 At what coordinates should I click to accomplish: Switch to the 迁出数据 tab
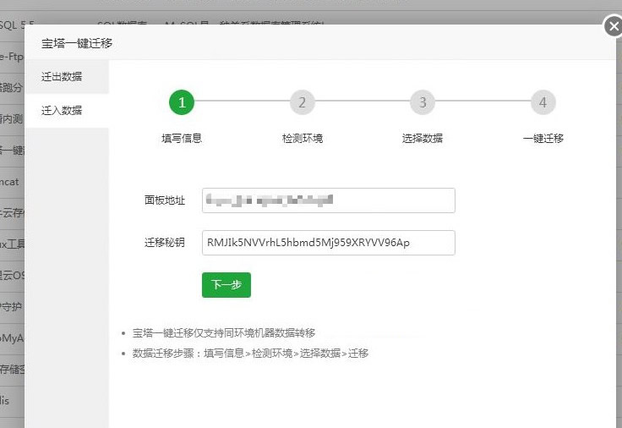[x=63, y=76]
